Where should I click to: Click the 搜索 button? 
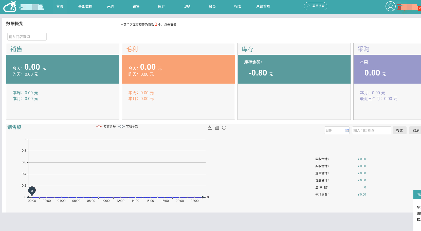(x=399, y=130)
